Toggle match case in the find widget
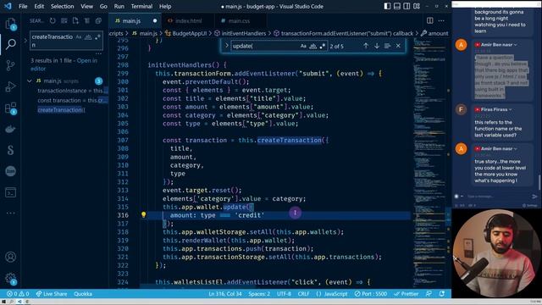The image size is (542, 305). (x=303, y=46)
